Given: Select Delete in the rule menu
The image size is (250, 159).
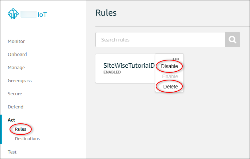Looking at the screenshot, I should tap(170, 87).
